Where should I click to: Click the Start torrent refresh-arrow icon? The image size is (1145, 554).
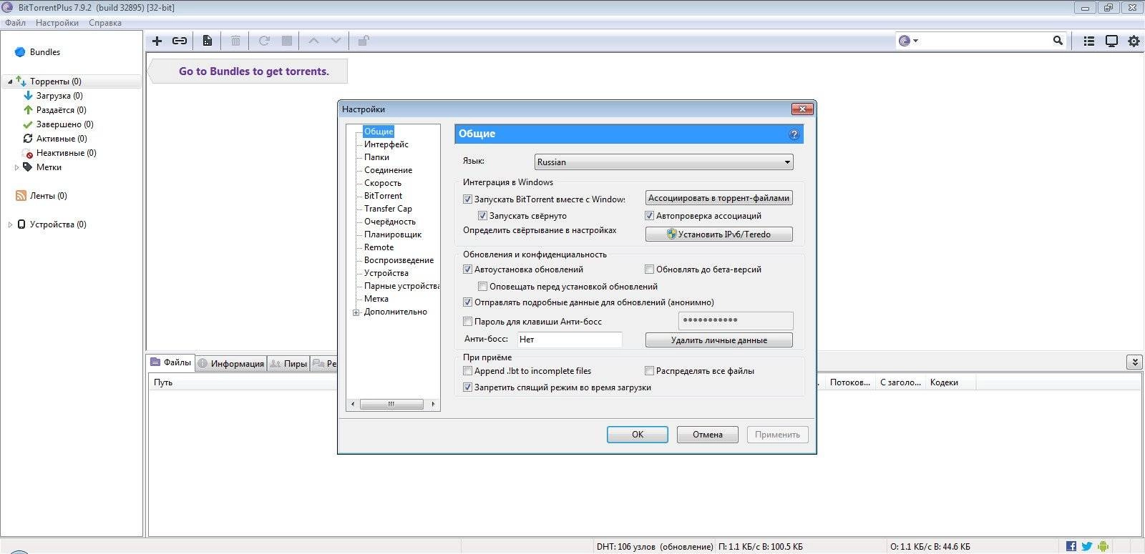[264, 41]
